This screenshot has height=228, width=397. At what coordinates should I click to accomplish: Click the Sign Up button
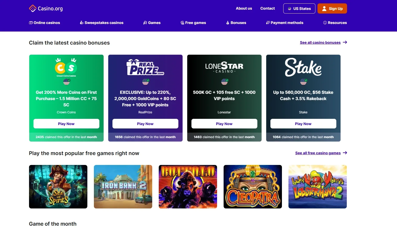pyautogui.click(x=332, y=8)
